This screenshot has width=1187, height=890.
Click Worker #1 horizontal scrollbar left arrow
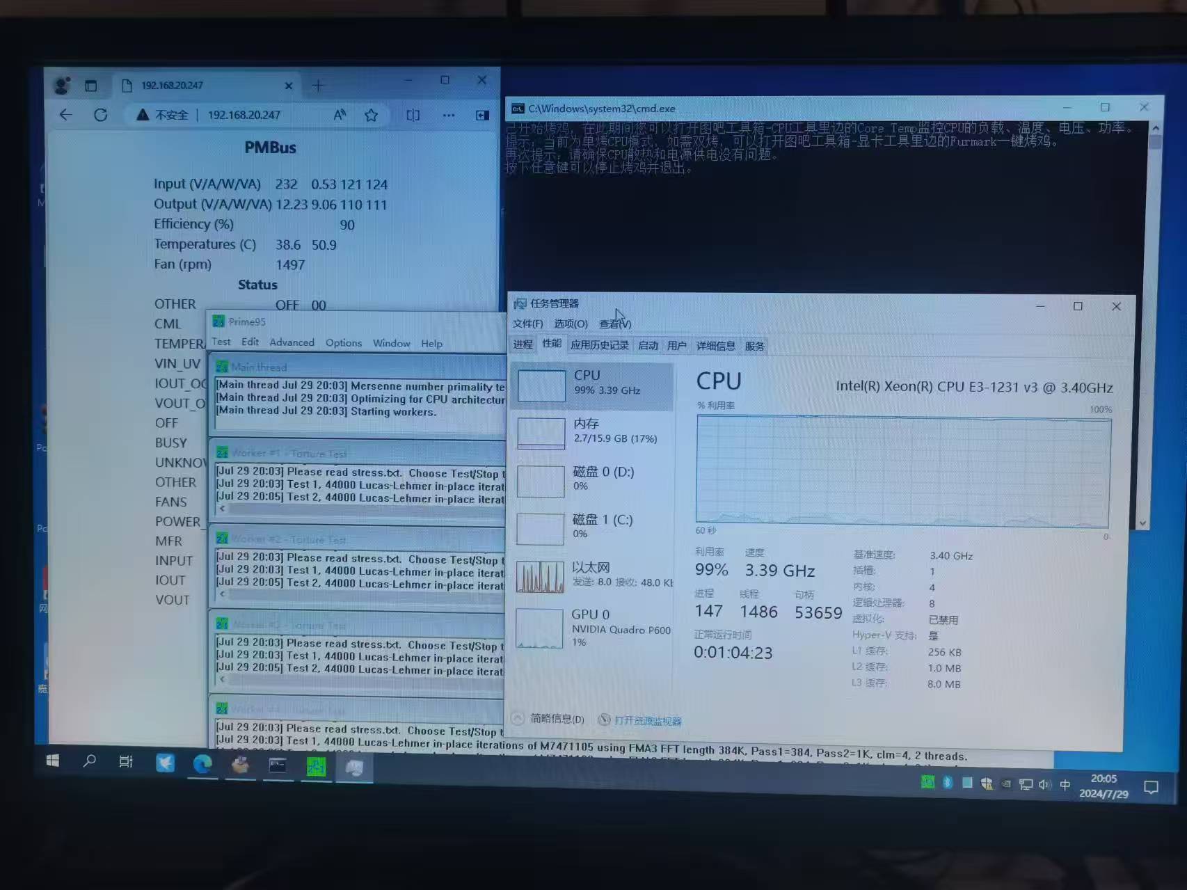pyautogui.click(x=222, y=509)
